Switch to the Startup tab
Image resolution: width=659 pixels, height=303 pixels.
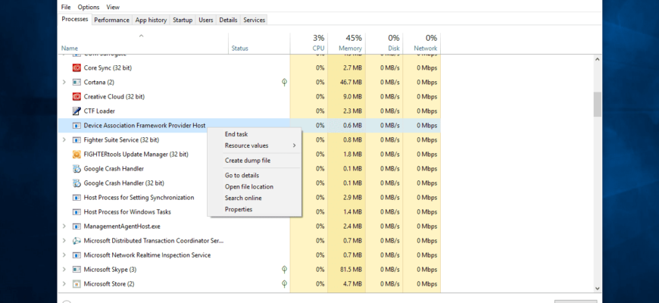(x=183, y=20)
